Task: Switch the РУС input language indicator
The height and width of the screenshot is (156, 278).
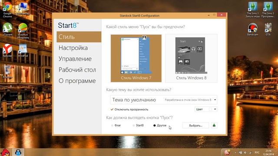Action: [257, 153]
